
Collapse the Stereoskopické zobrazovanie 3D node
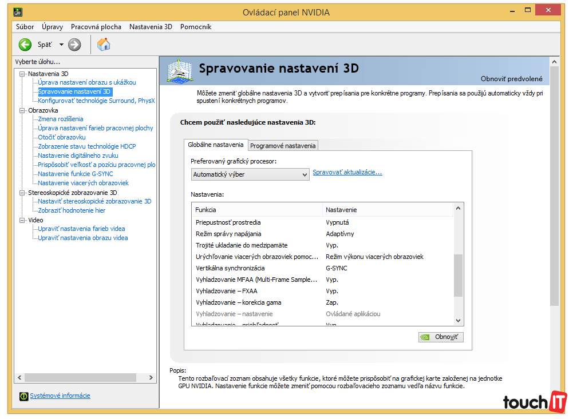(x=22, y=193)
